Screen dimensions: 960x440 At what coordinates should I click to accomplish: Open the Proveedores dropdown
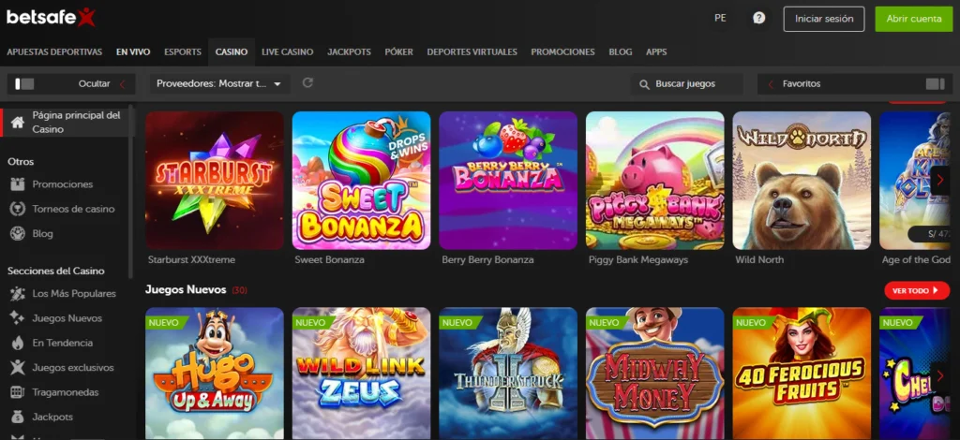pyautogui.click(x=219, y=83)
